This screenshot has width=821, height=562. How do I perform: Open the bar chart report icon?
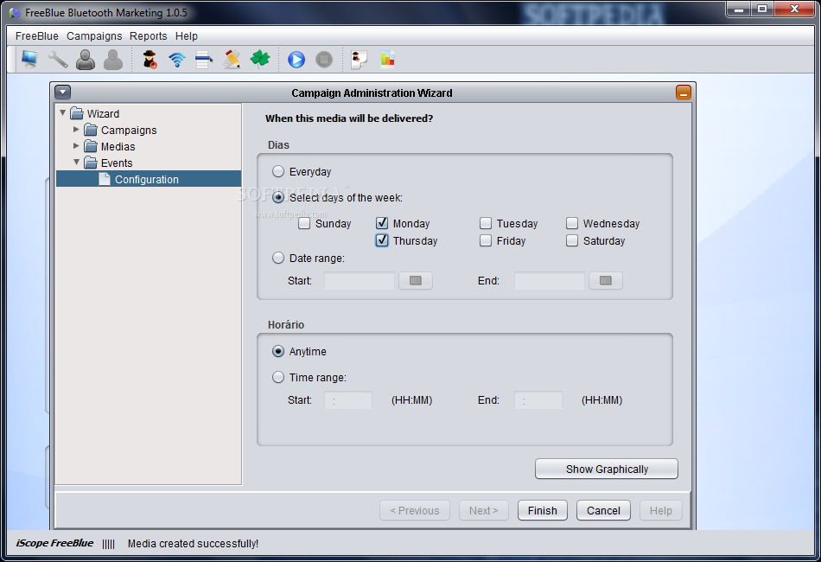[387, 59]
